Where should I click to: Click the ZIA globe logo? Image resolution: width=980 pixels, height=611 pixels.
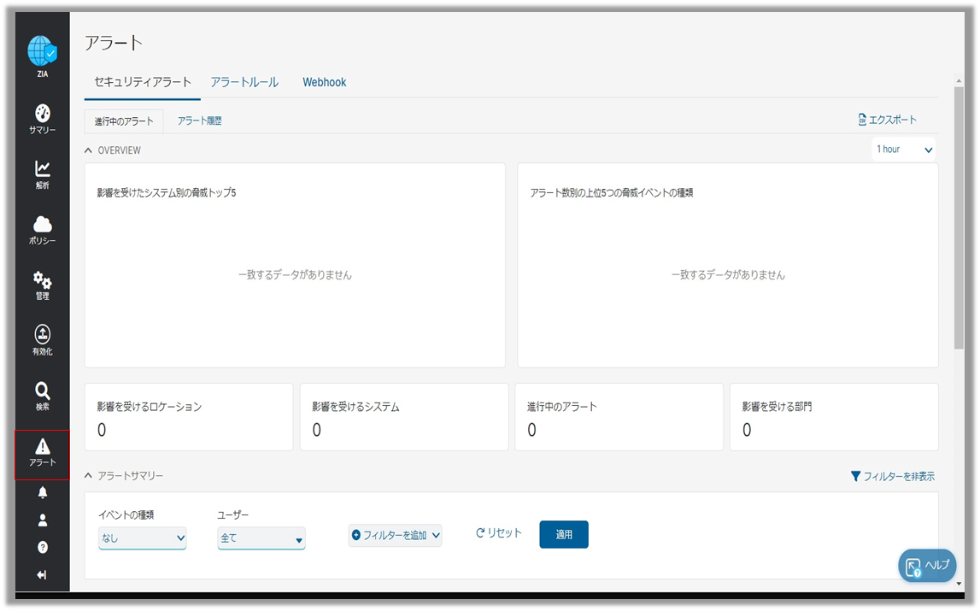[x=42, y=51]
